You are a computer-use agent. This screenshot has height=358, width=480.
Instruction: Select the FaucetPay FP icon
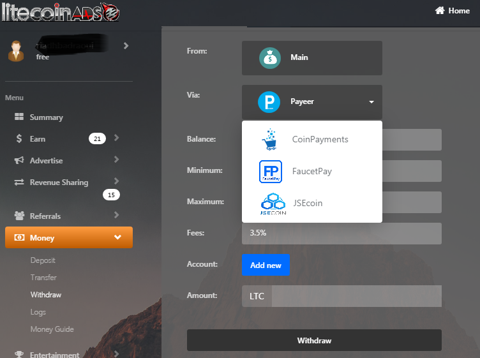(270, 172)
